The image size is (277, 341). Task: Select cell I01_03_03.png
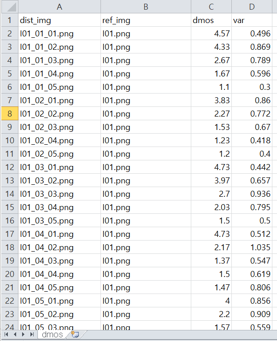click(x=59, y=194)
